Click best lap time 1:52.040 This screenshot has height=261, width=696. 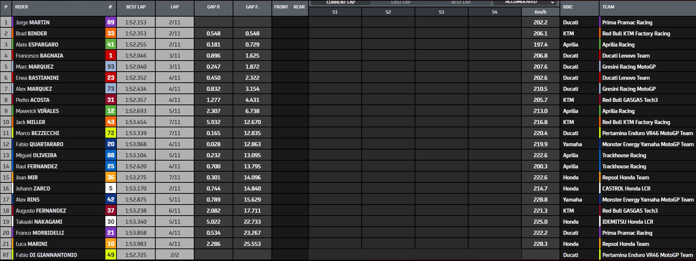[136, 67]
